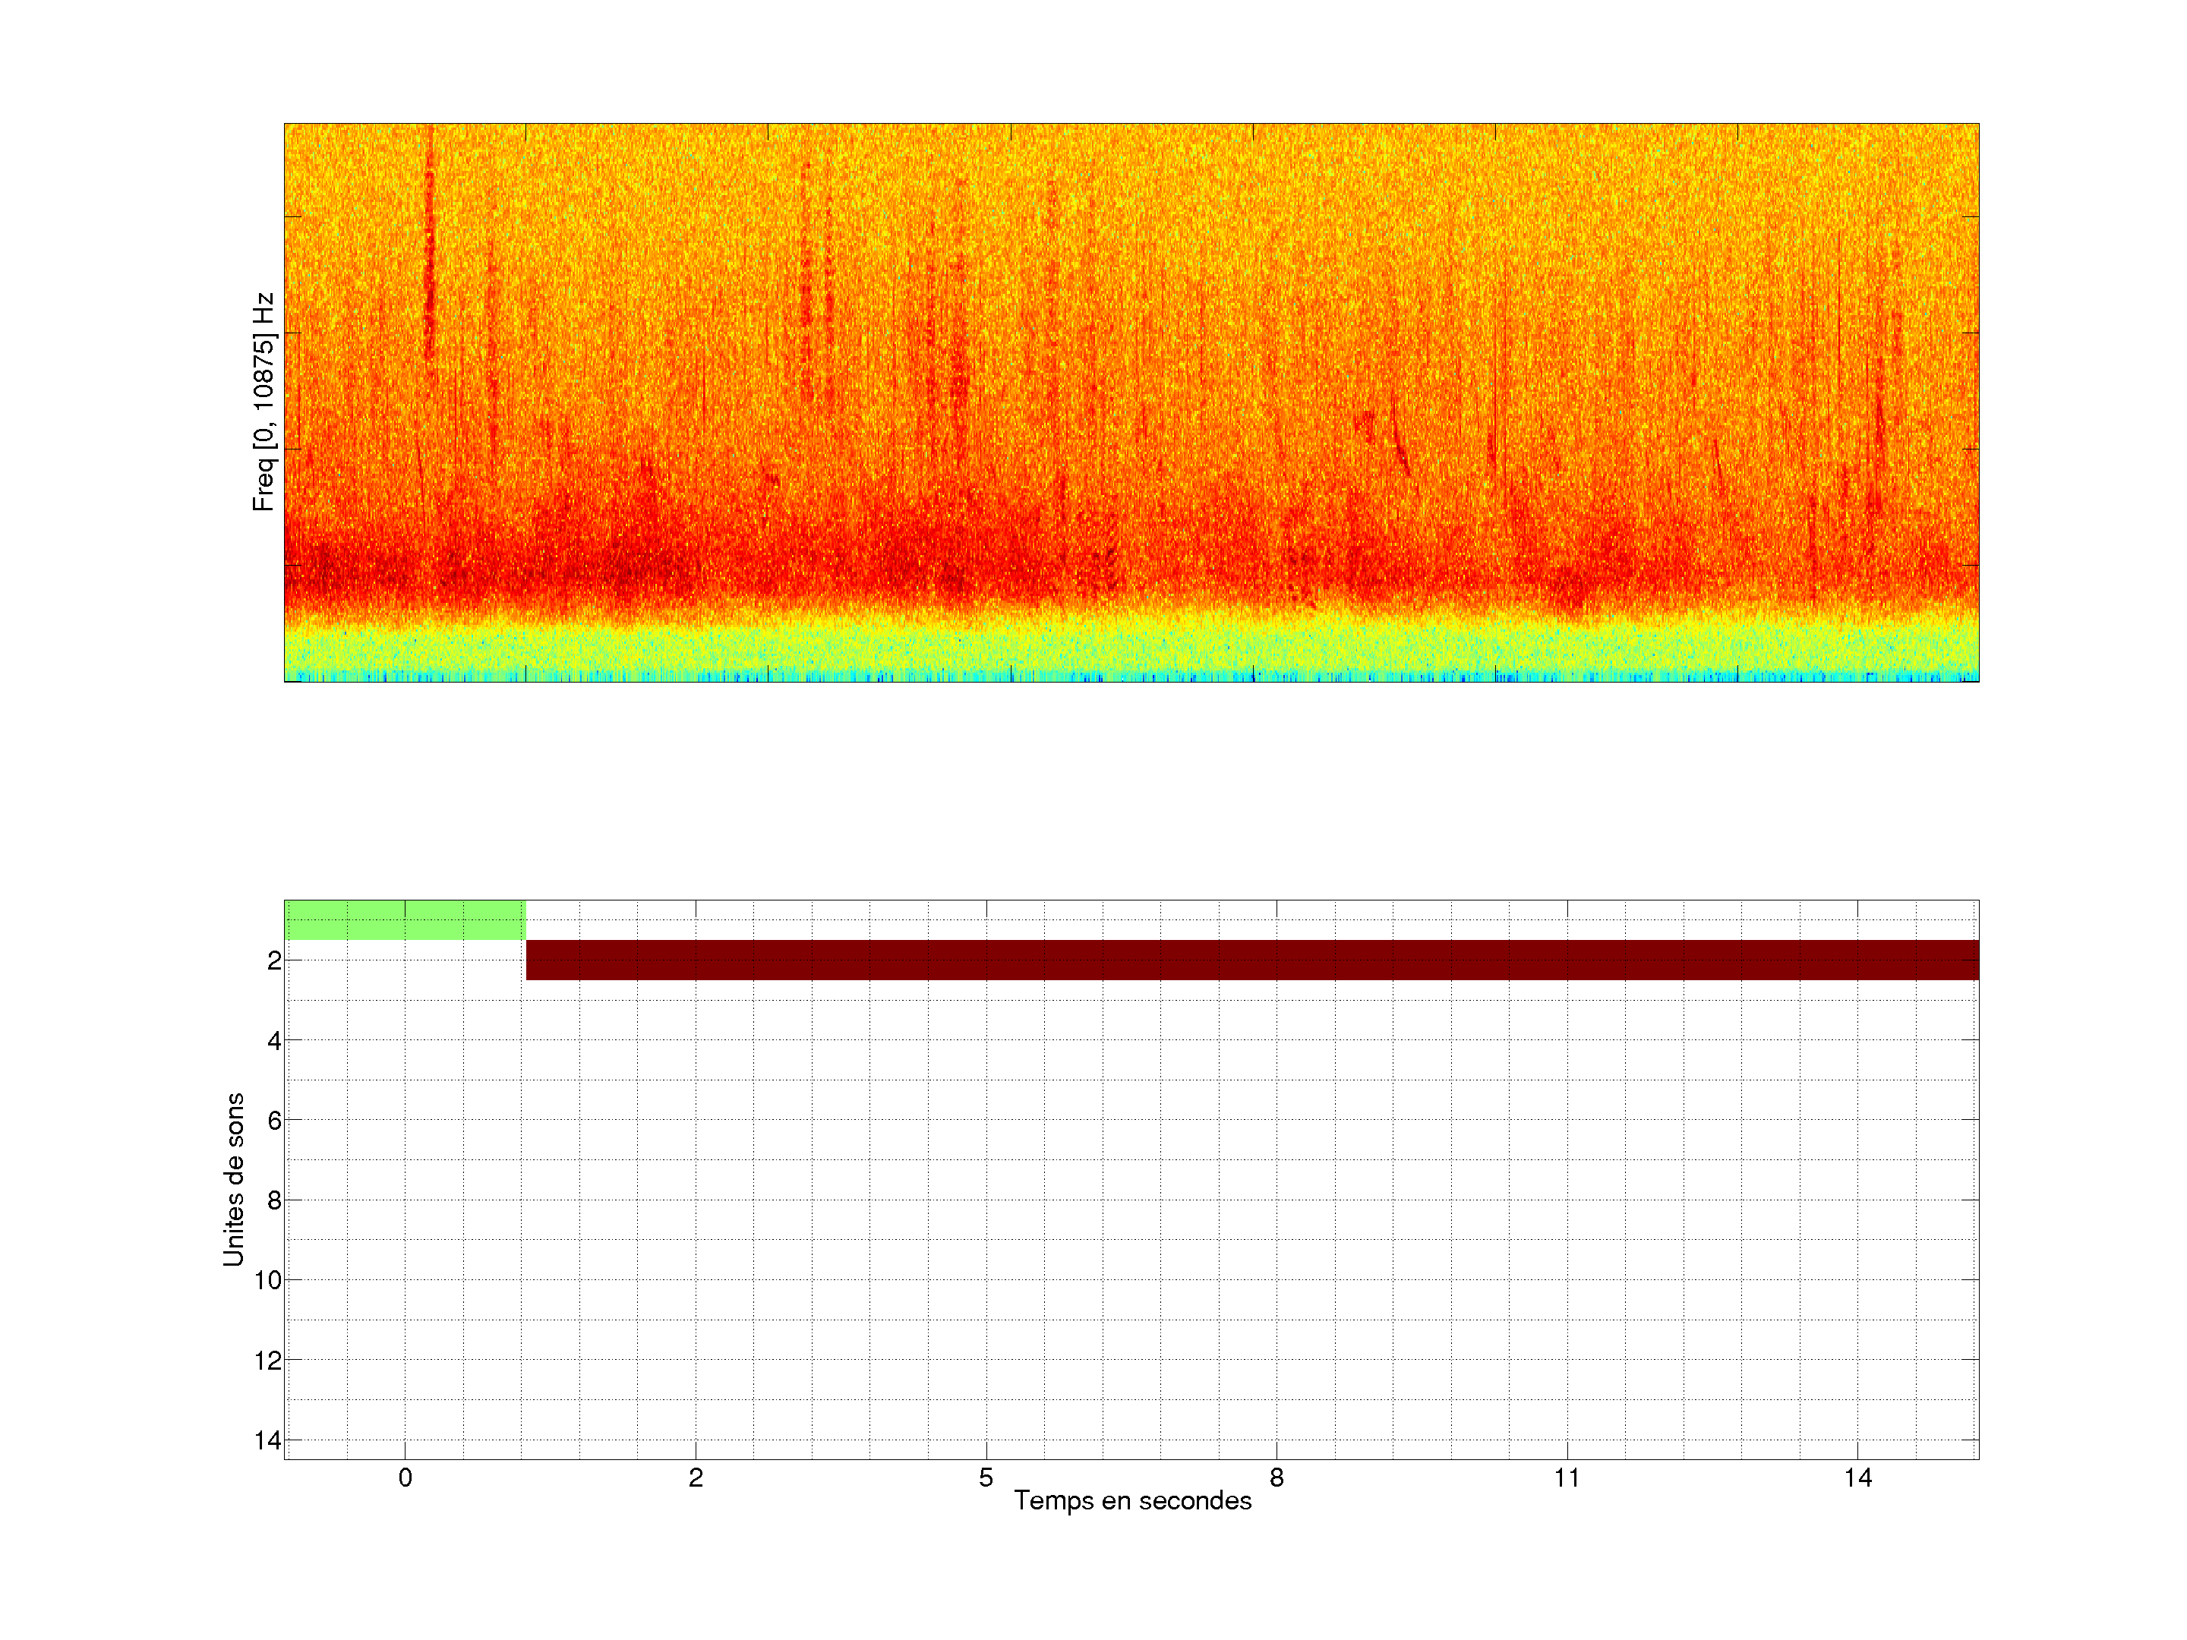Click the '2' tick label on time axis

tap(695, 1478)
